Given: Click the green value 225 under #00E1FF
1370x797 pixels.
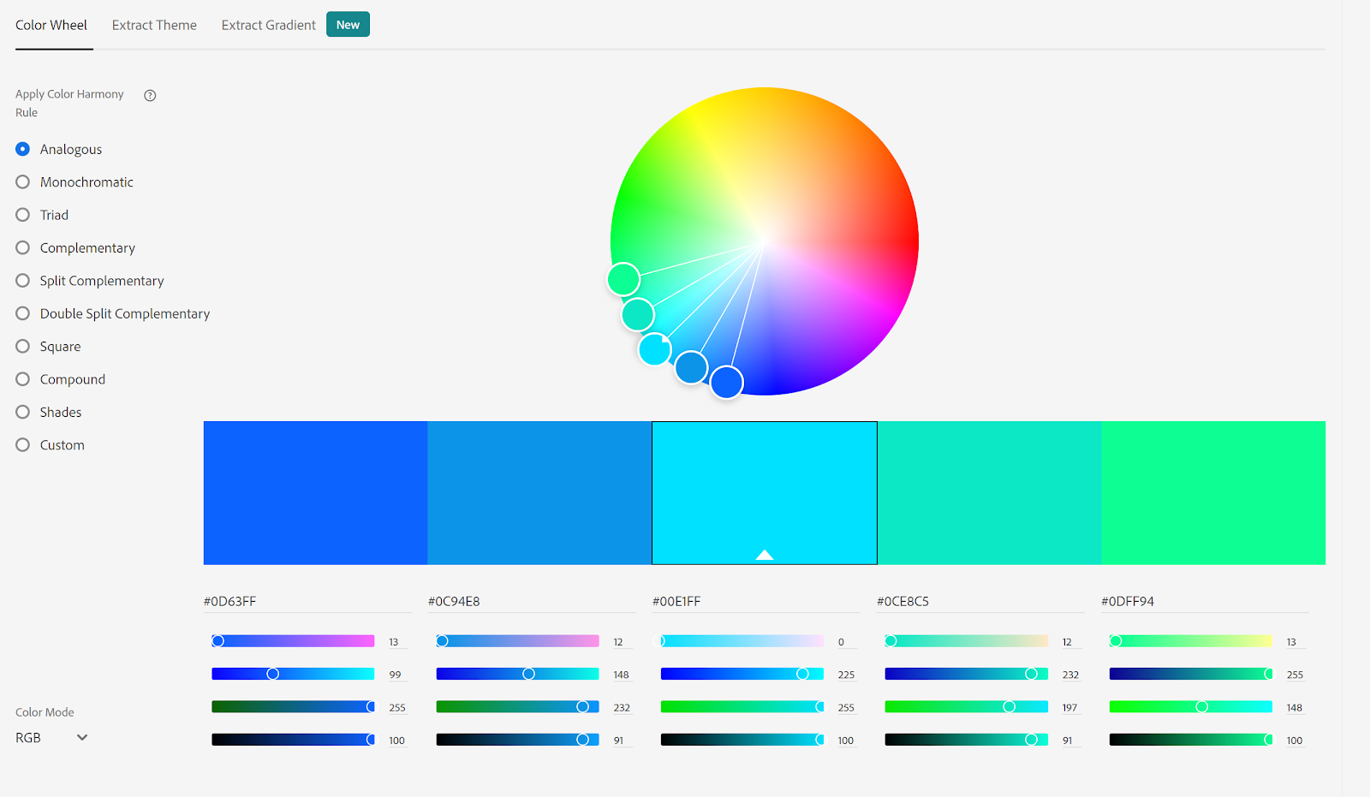Looking at the screenshot, I should pyautogui.click(x=846, y=675).
